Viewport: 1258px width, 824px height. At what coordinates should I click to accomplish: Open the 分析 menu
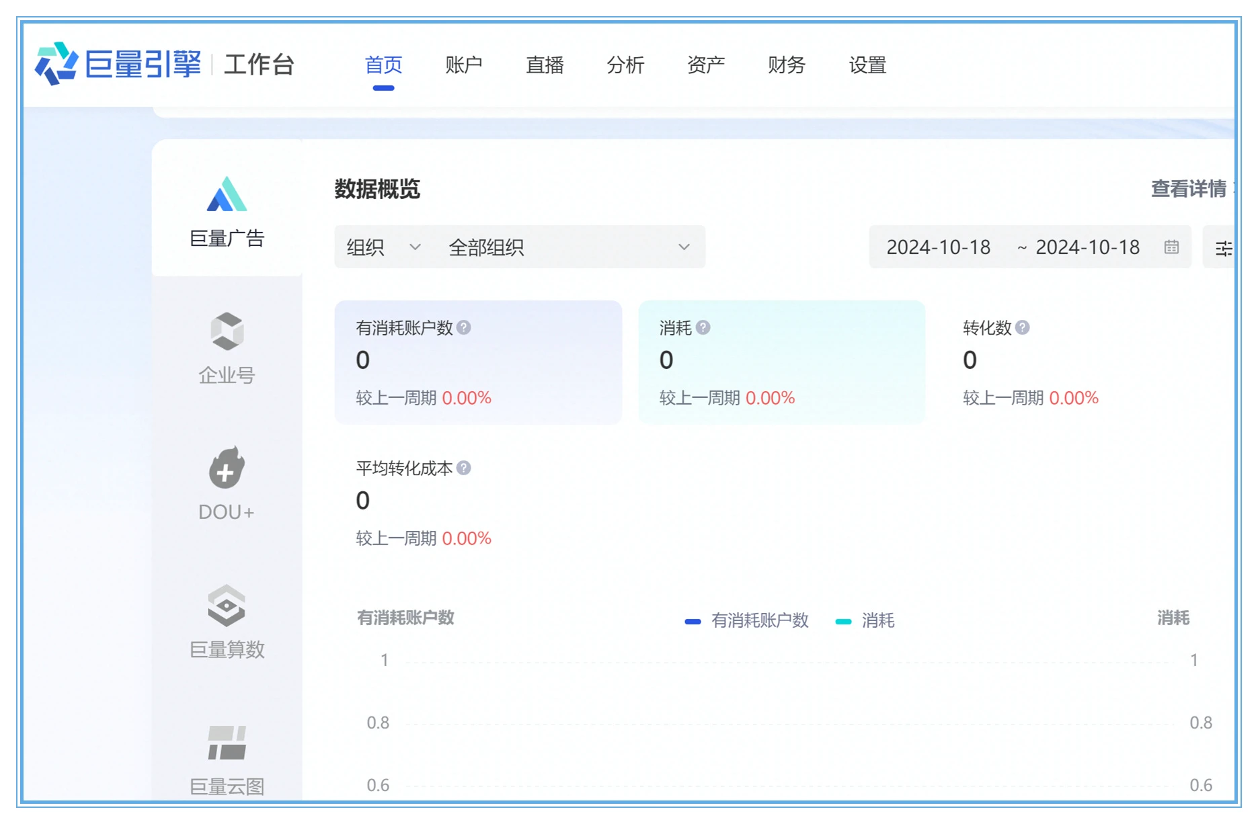[x=625, y=65]
